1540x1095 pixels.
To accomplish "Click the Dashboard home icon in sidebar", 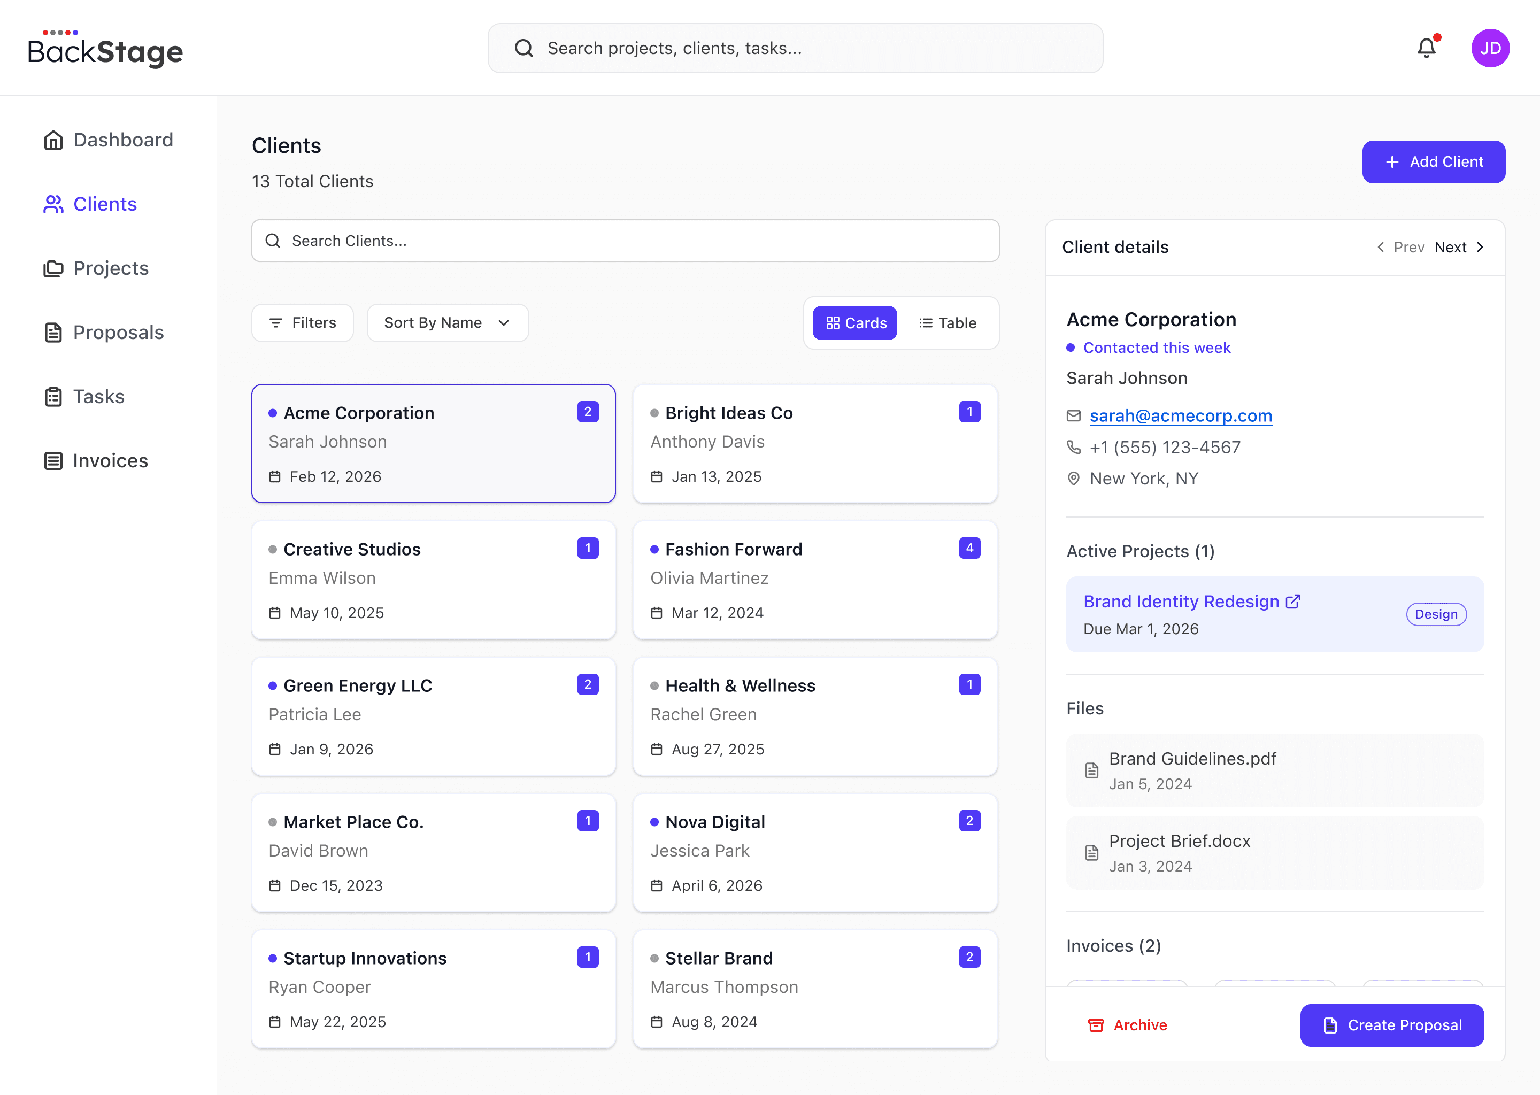I will pos(53,140).
